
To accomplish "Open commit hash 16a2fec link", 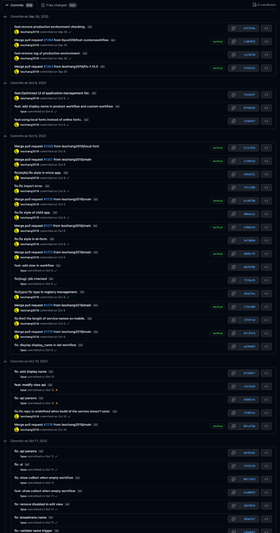I will (x=249, y=293).
